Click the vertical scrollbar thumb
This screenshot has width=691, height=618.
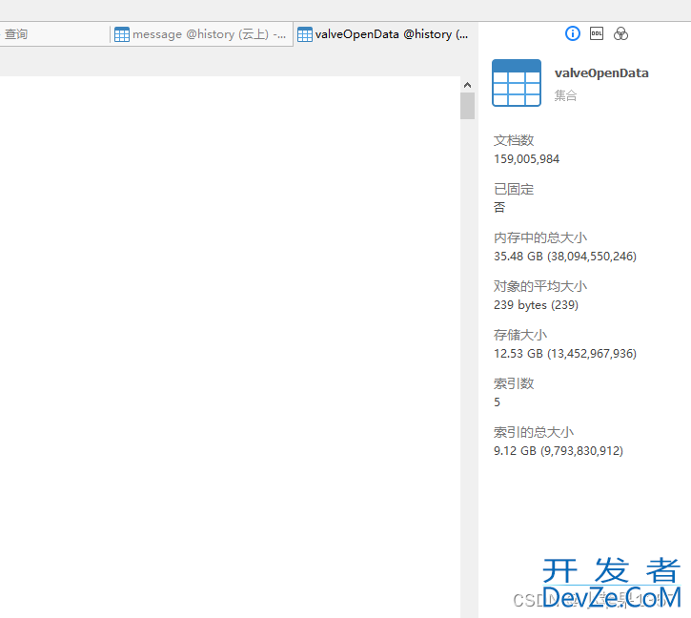[x=468, y=106]
